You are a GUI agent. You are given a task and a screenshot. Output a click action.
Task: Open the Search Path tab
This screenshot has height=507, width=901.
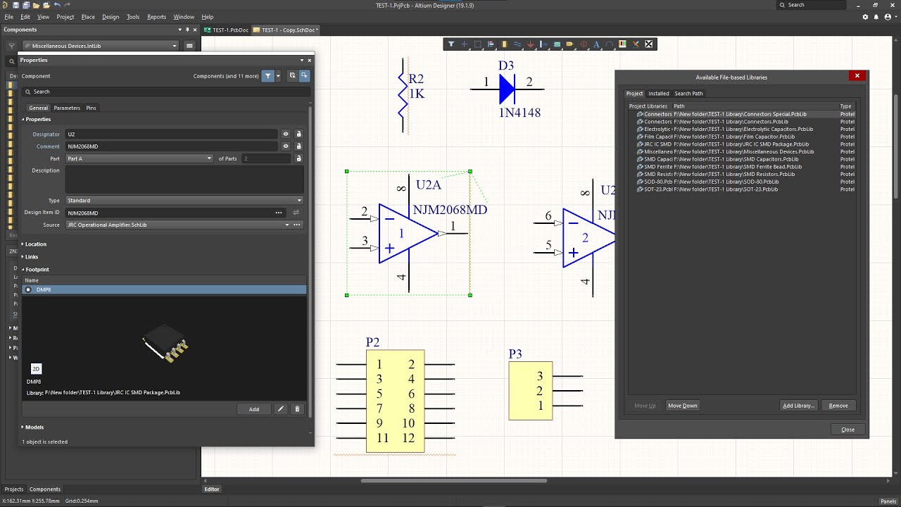click(x=688, y=93)
